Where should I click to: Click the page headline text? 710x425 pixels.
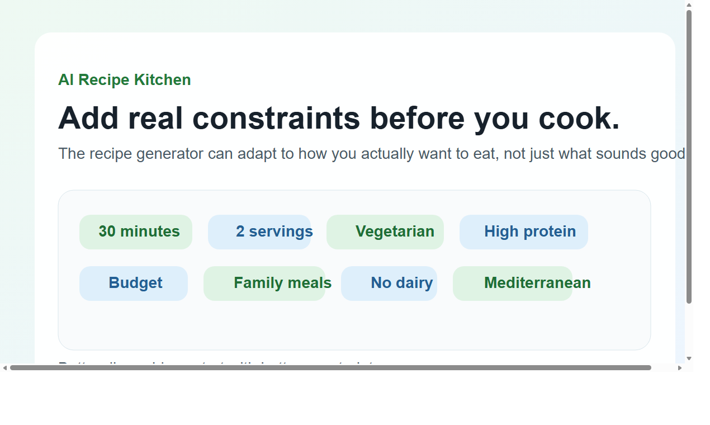pyautogui.click(x=339, y=118)
